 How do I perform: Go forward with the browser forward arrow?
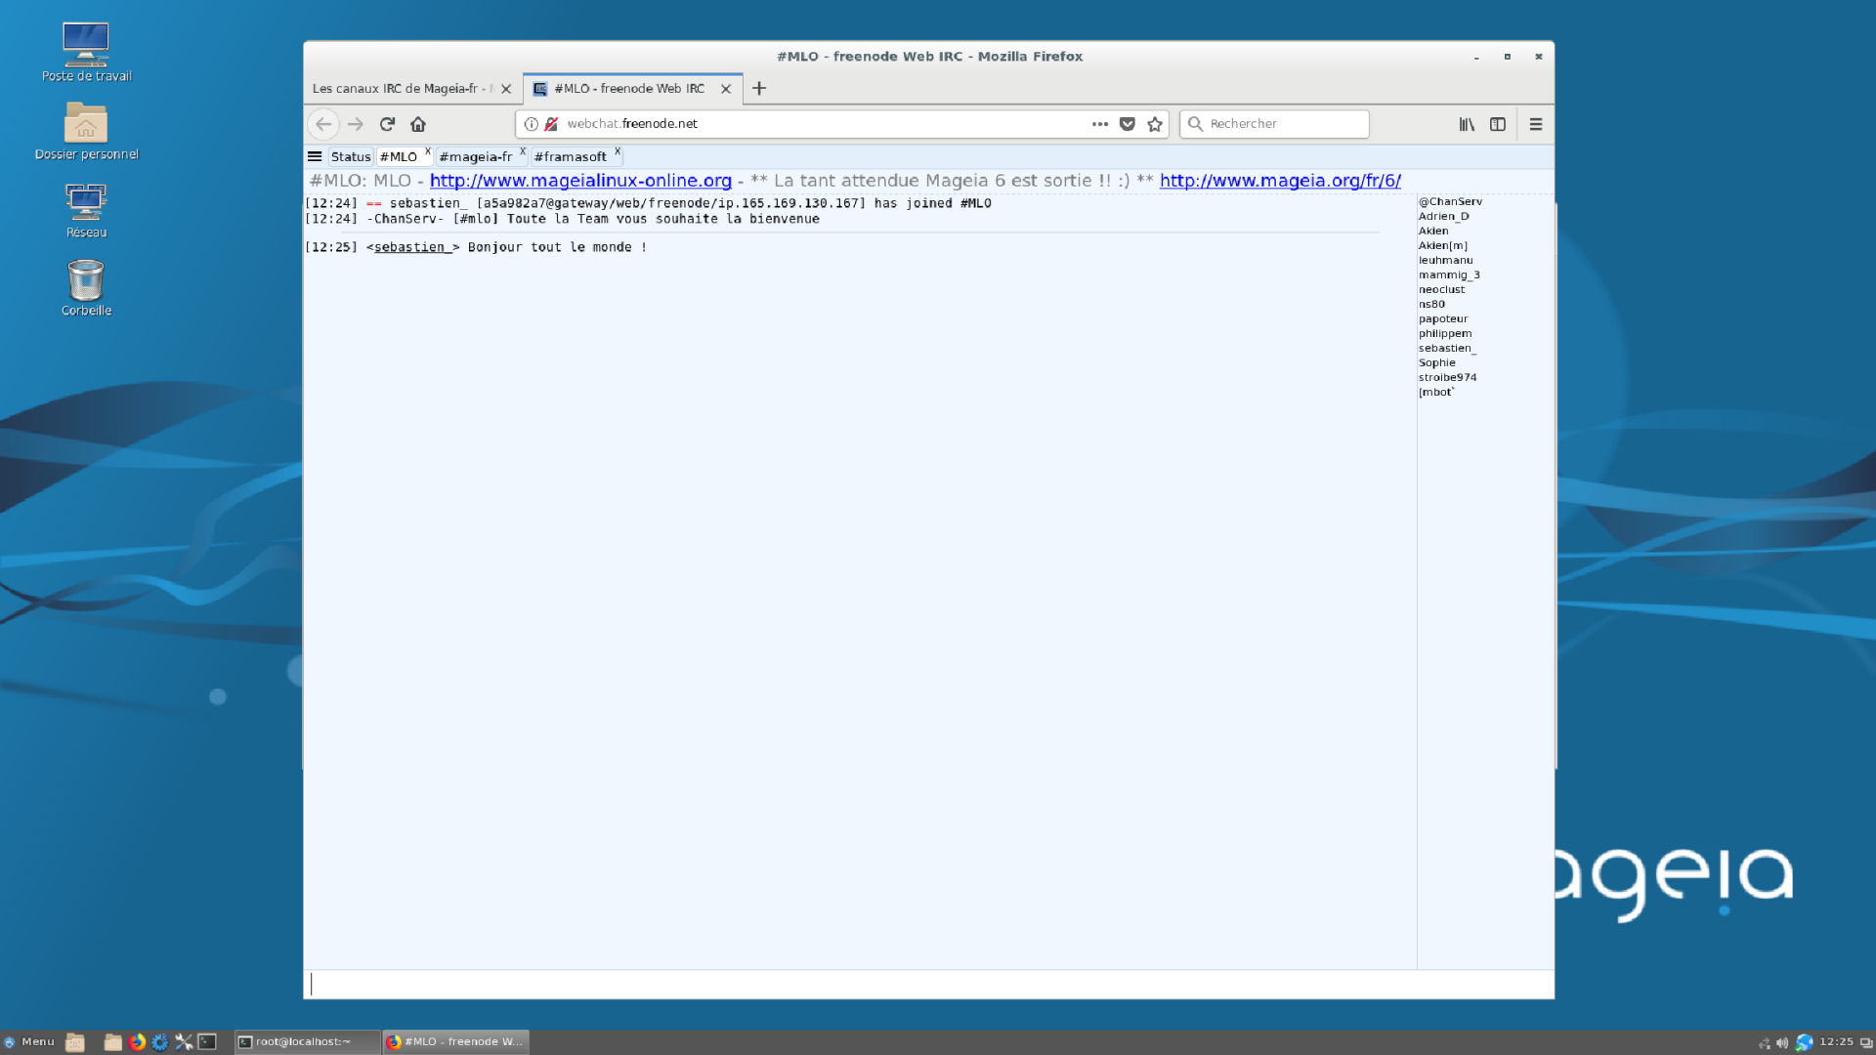[x=356, y=124]
